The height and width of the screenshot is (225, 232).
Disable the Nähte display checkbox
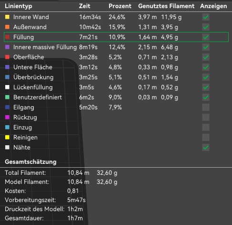point(206,148)
